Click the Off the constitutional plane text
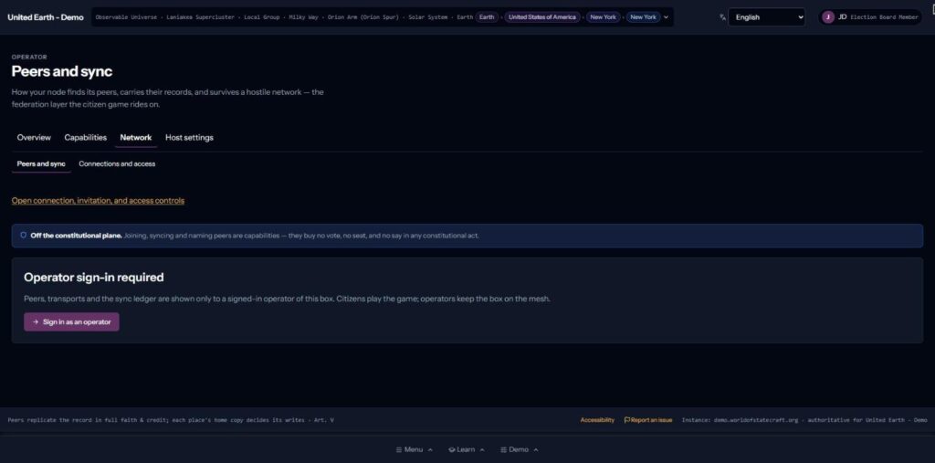This screenshot has height=463, width=935. click(77, 236)
